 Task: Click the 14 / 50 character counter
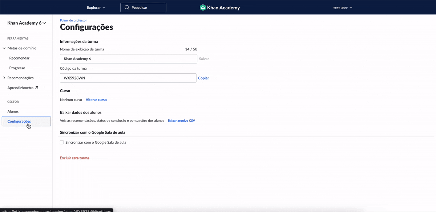pyautogui.click(x=191, y=49)
